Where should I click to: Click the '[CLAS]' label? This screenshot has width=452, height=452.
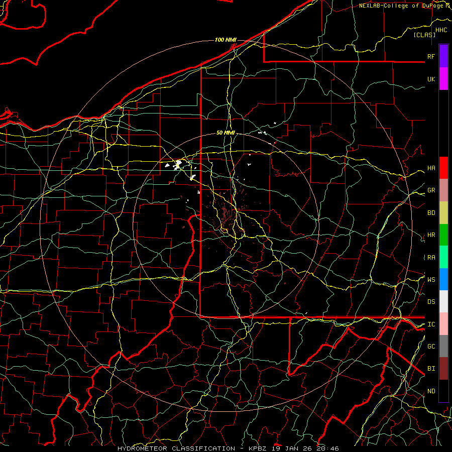tap(424, 35)
